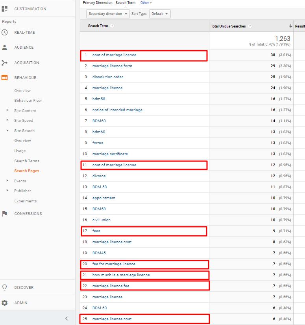
Task: Open the 'divorce' search term
Action: pyautogui.click(x=99, y=176)
